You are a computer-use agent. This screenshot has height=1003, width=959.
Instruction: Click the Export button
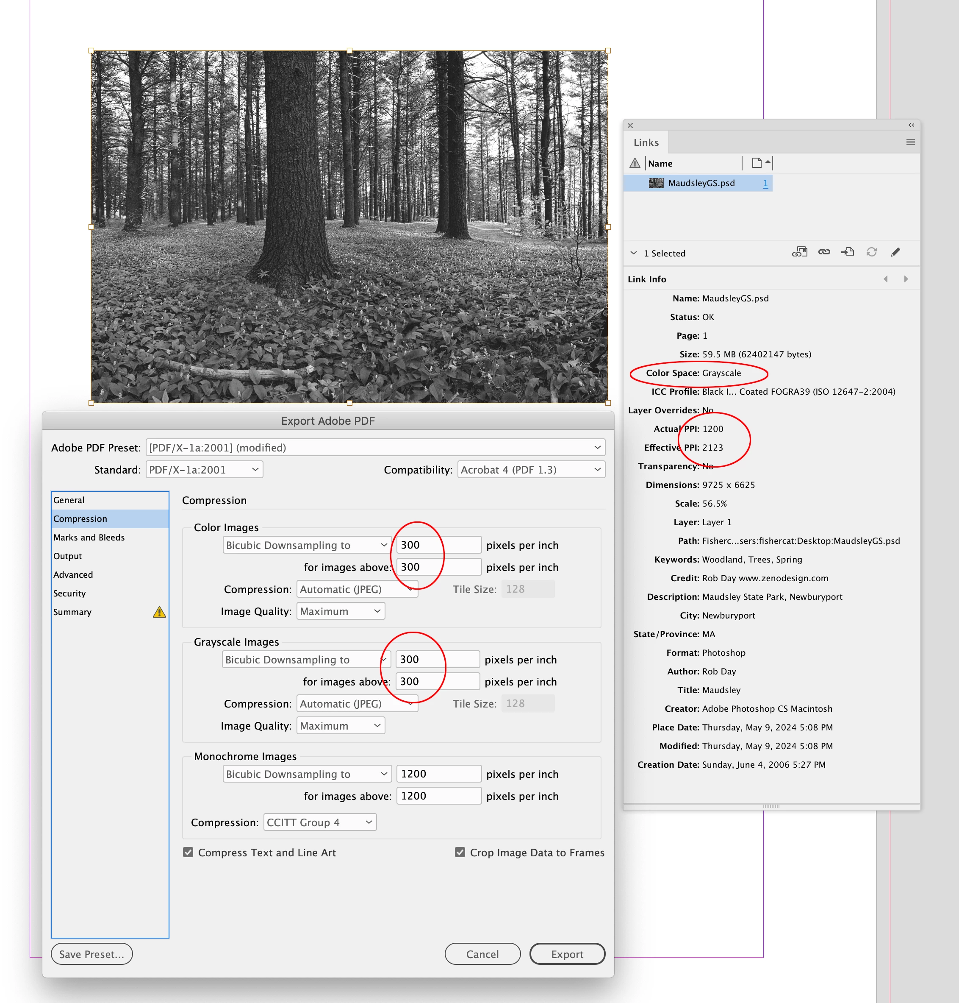[x=567, y=954]
